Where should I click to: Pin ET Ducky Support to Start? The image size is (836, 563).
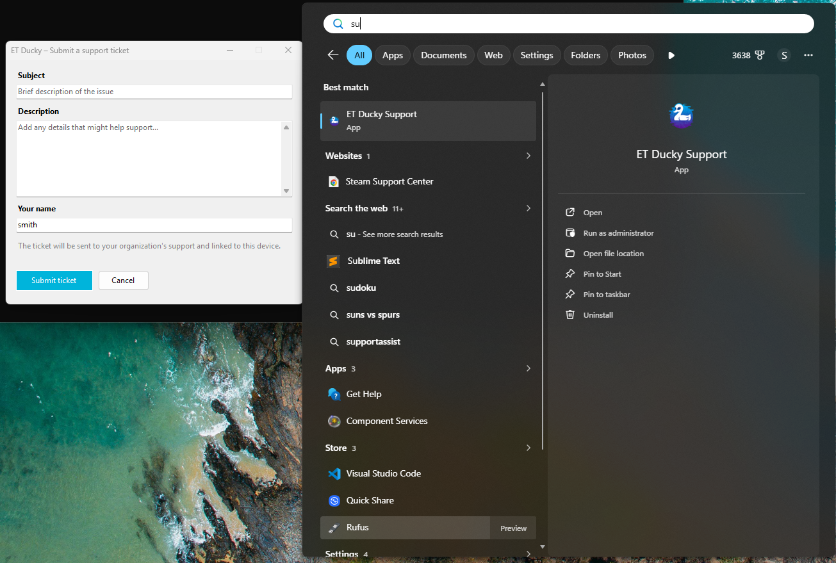click(602, 273)
